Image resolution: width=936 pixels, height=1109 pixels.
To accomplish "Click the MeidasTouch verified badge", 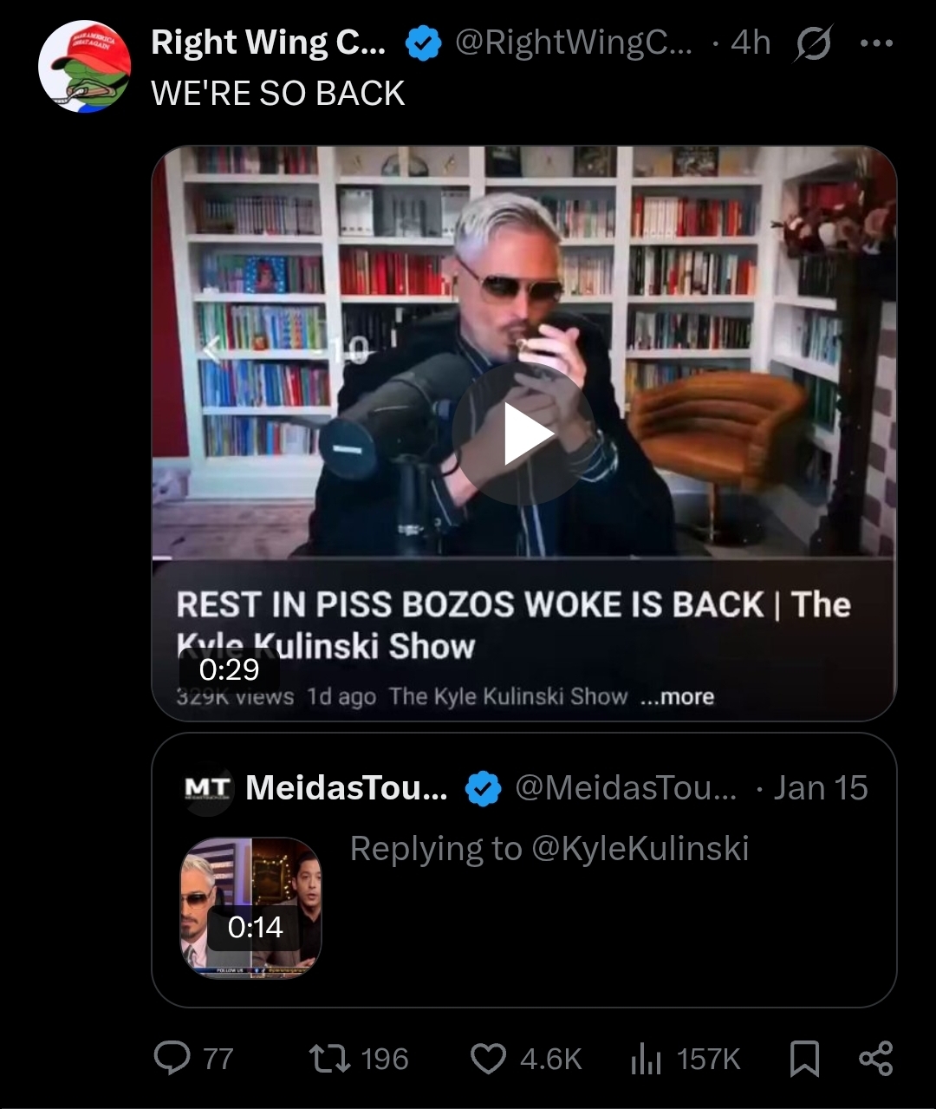I will (484, 789).
